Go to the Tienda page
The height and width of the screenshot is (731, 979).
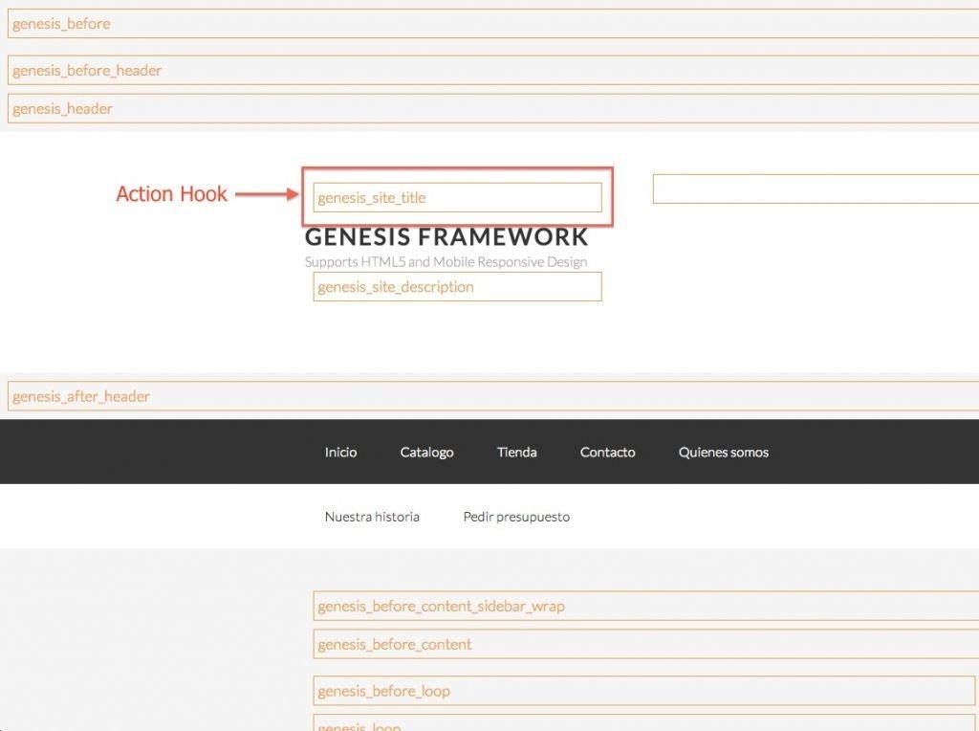coord(516,453)
